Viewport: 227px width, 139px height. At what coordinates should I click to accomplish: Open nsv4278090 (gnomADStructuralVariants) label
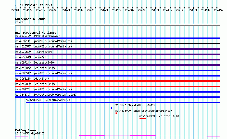[x=144, y=111]
